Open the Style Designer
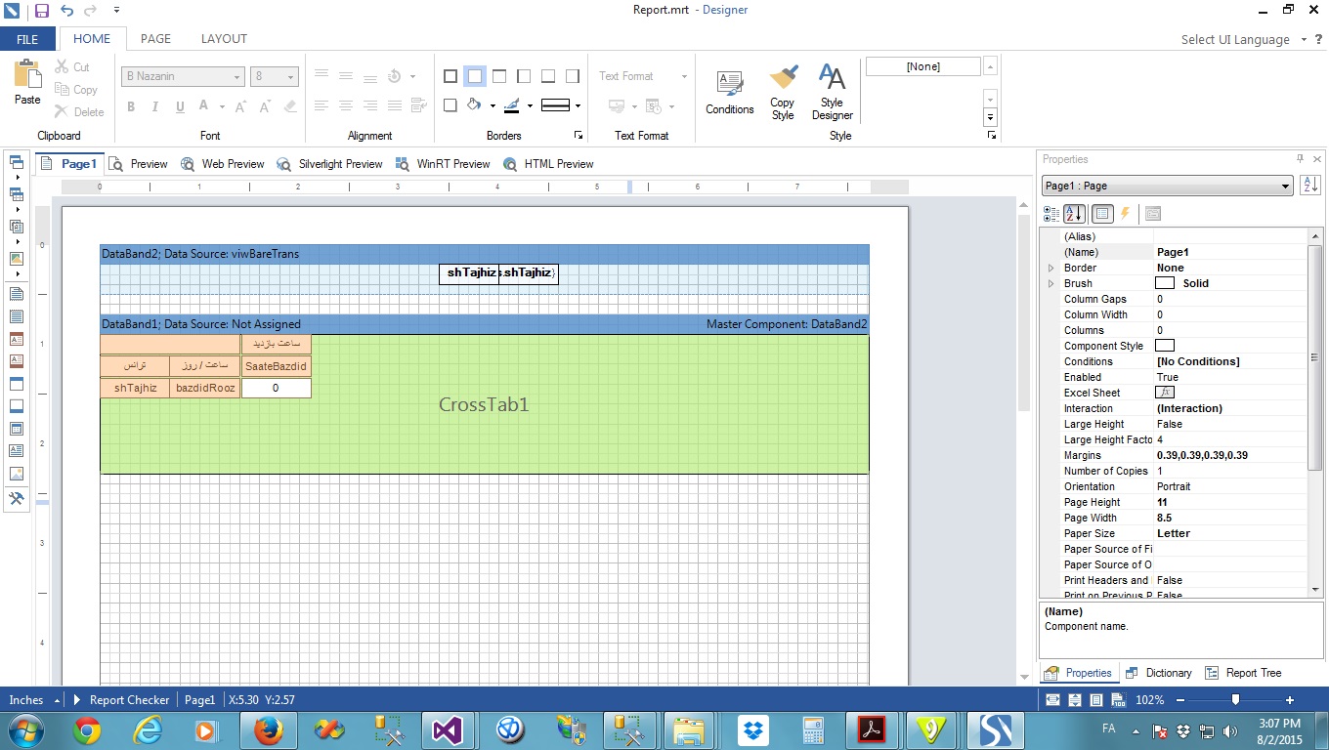The width and height of the screenshot is (1329, 750). (x=832, y=92)
